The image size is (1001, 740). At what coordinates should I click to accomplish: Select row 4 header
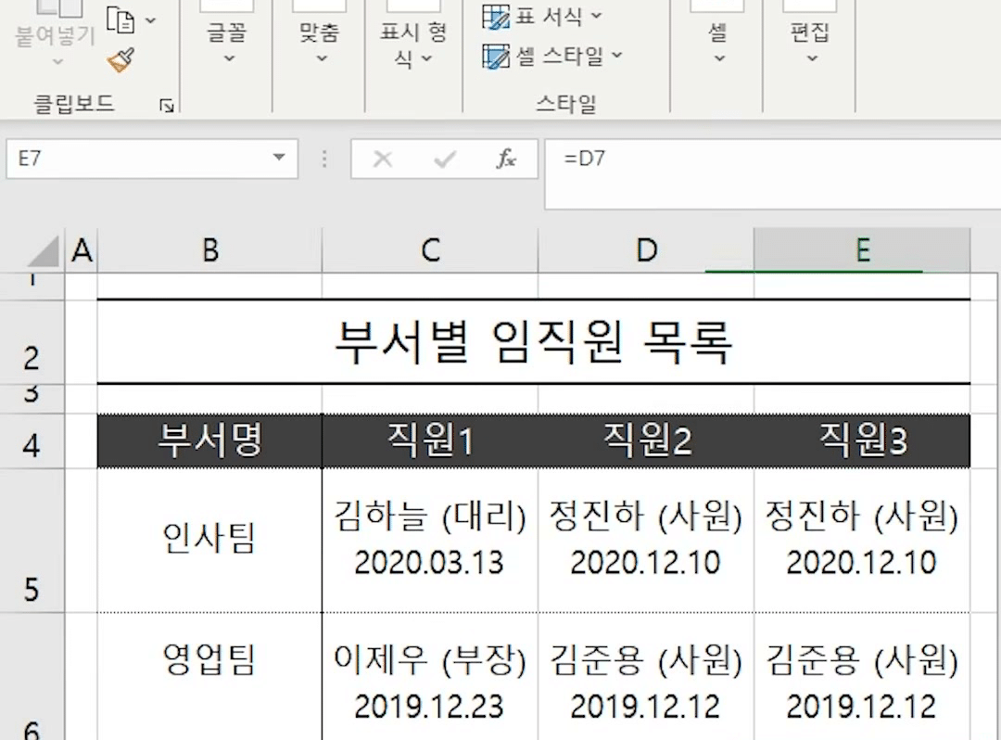tap(32, 441)
